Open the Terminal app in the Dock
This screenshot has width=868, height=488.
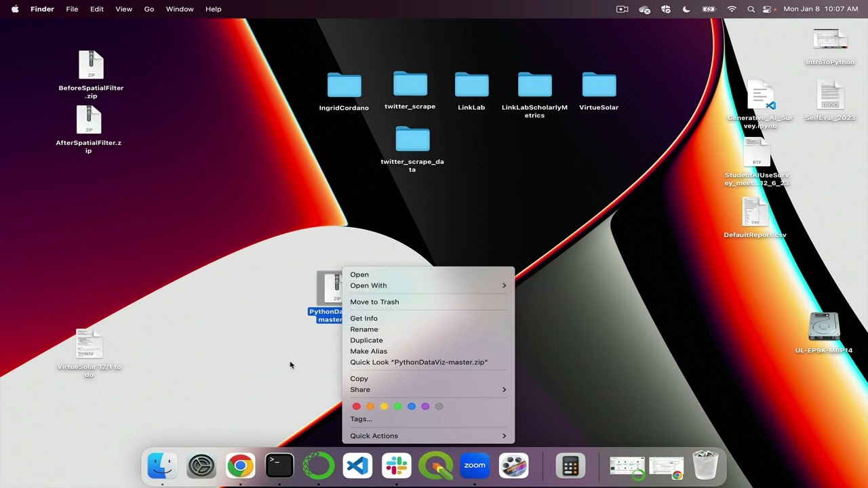(x=279, y=466)
